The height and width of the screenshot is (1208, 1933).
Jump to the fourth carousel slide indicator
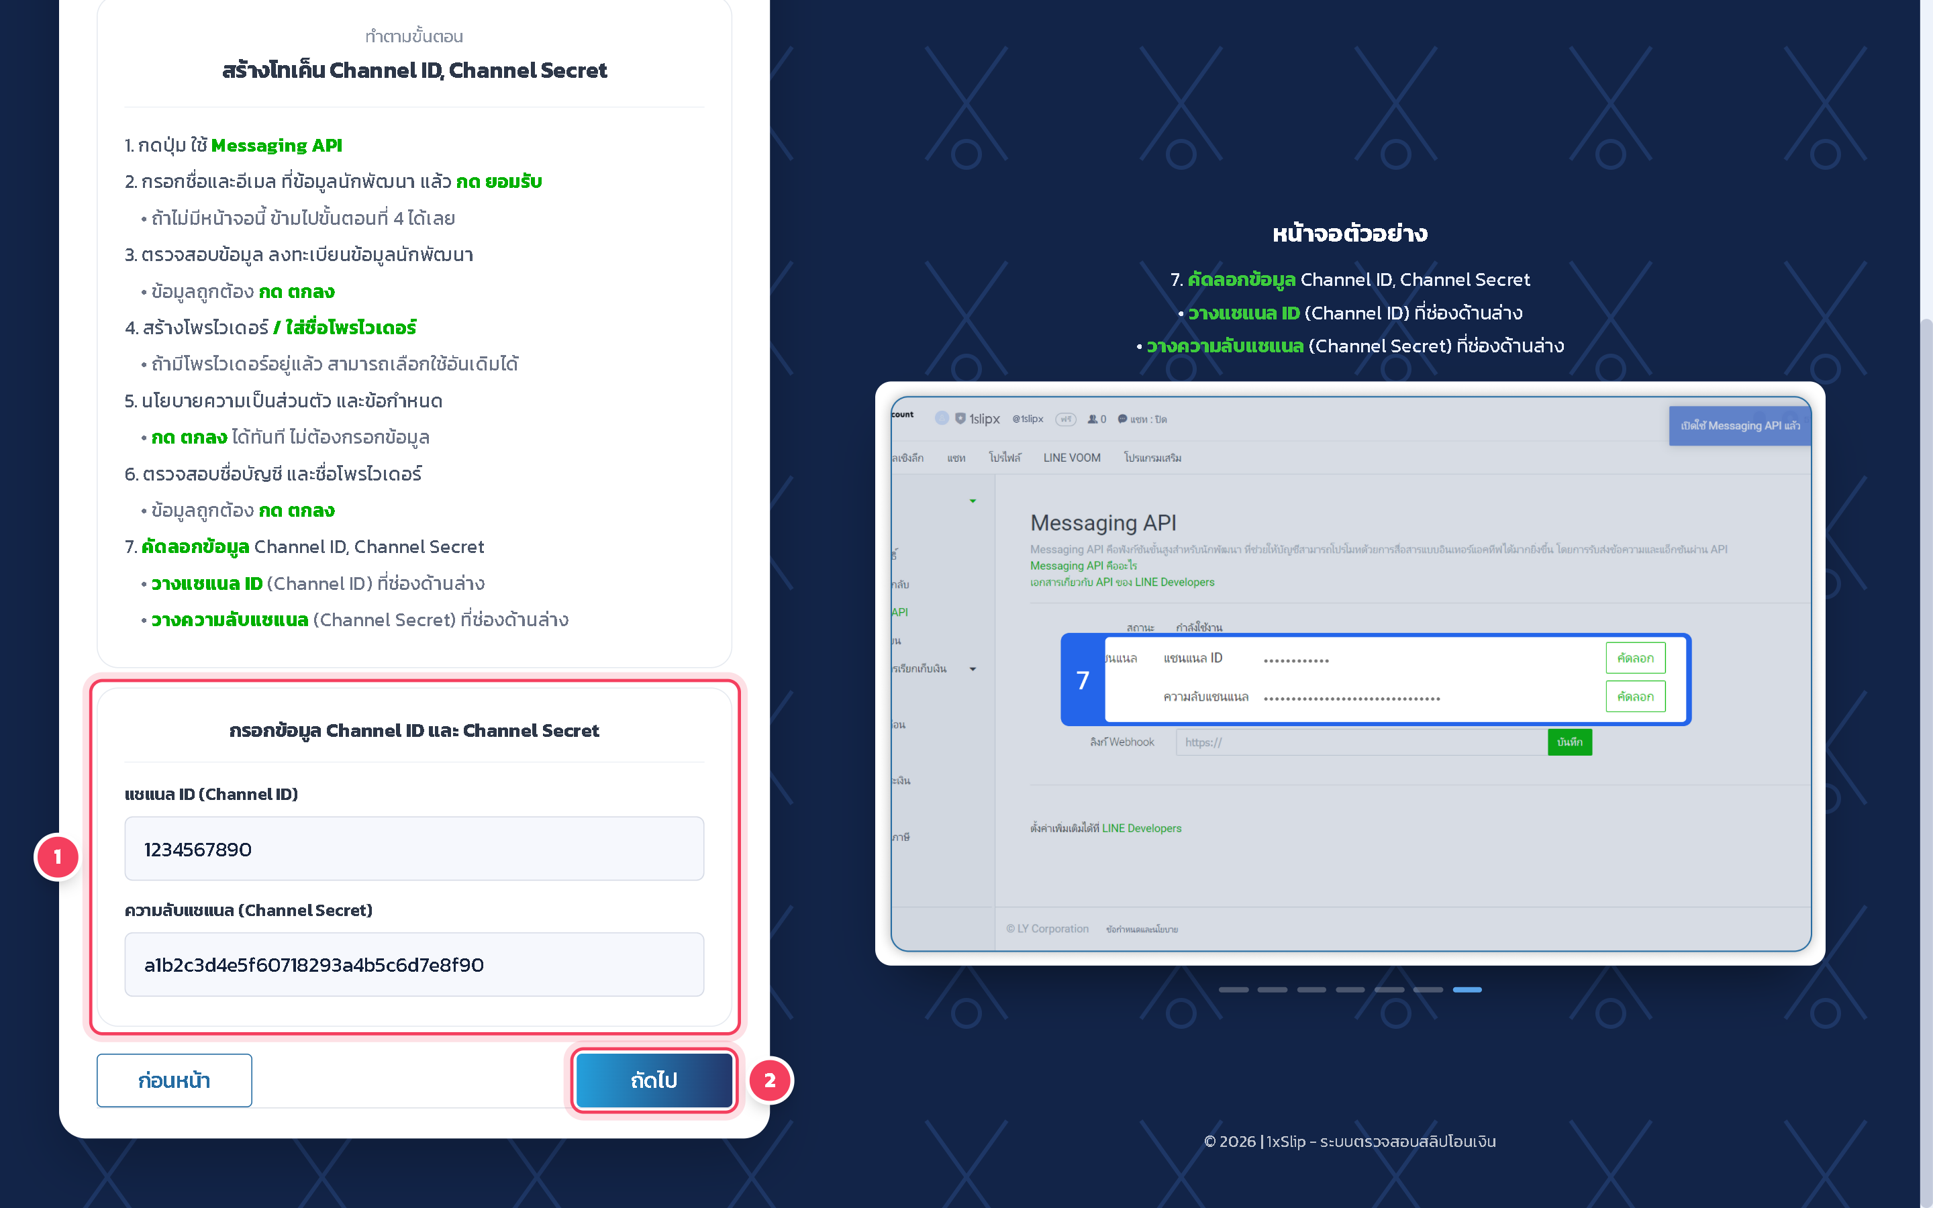click(1350, 990)
